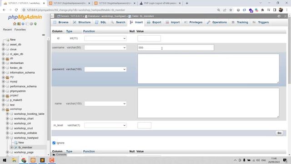291x164 pixels.
Task: Open the Export tab
Action: (x=154, y=22)
